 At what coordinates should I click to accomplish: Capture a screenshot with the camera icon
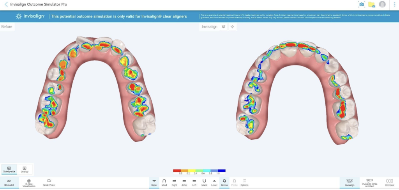pyautogui.click(x=361, y=4)
